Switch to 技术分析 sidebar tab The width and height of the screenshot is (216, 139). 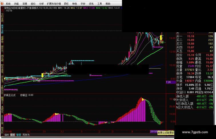2,29
